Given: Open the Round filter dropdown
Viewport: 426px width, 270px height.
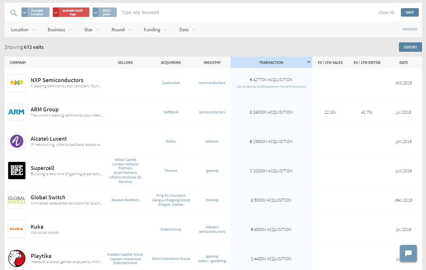Looking at the screenshot, I should pos(121,30).
